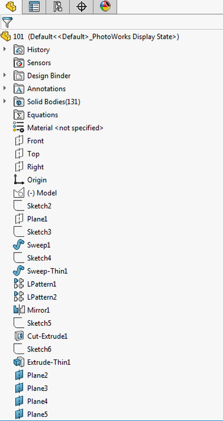Open the PropertyManager tab
The width and height of the screenshot is (223, 421).
click(34, 7)
